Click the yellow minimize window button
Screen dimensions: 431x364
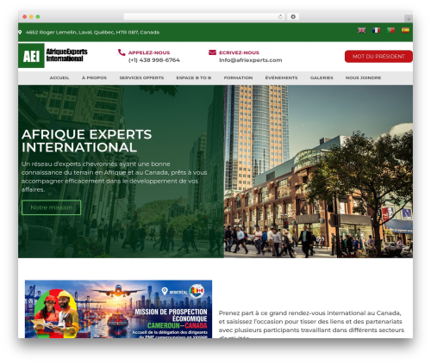pyautogui.click(x=31, y=17)
